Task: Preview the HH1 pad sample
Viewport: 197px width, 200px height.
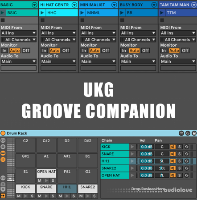Action: tap(67, 196)
